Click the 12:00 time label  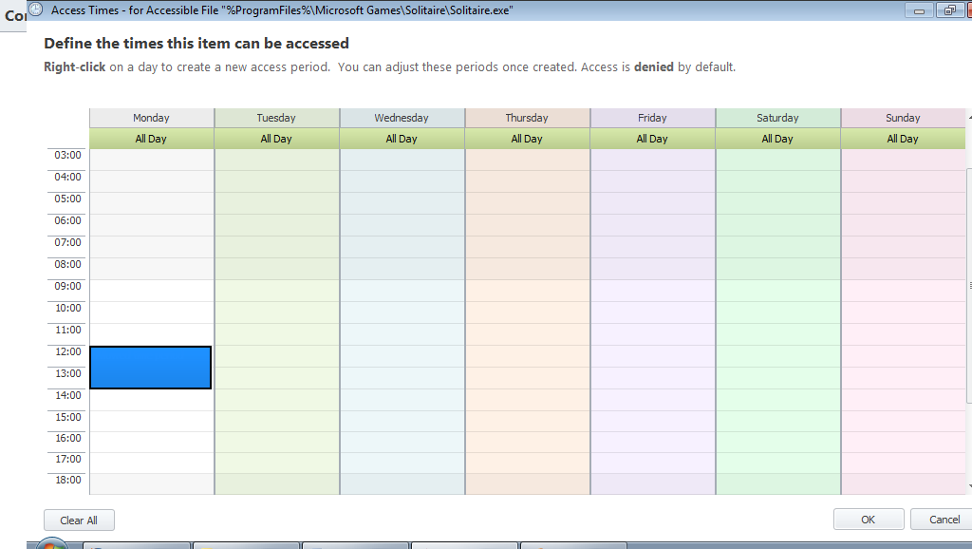[x=67, y=351]
